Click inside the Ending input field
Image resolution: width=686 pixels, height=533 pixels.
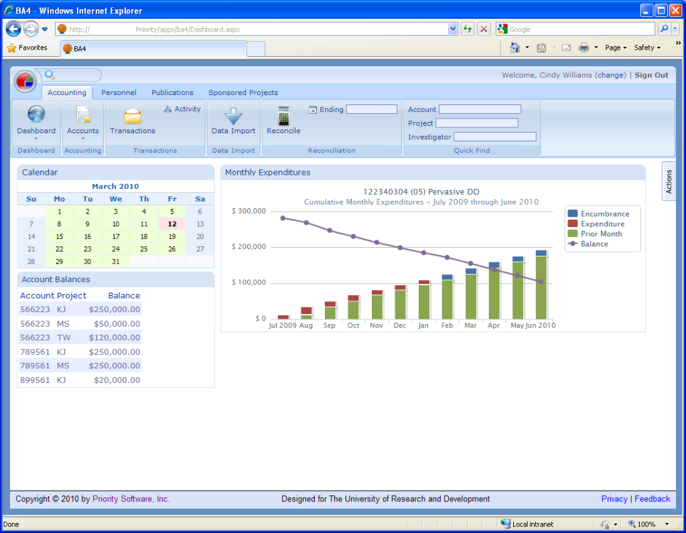point(372,108)
